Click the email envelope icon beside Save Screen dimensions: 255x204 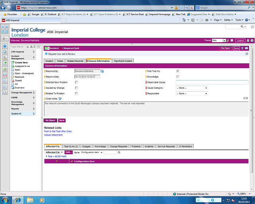pos(247,48)
